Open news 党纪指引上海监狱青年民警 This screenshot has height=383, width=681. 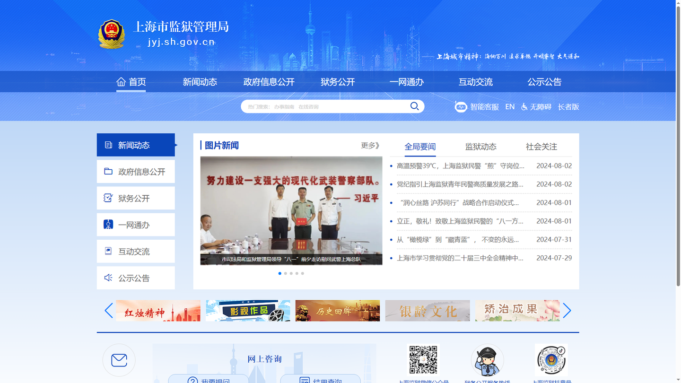[x=460, y=184]
